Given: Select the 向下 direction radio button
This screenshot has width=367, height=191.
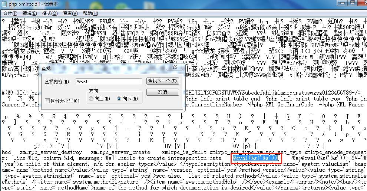Looking at the screenshot, I should 119,99.
